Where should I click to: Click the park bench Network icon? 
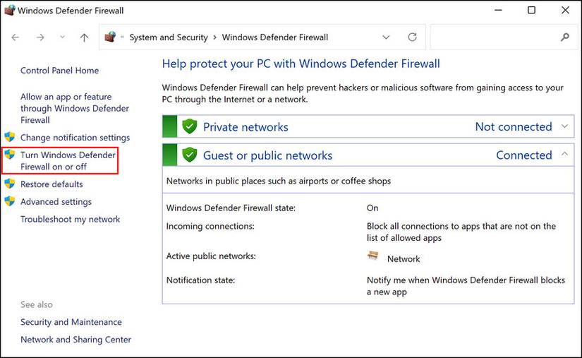373,258
